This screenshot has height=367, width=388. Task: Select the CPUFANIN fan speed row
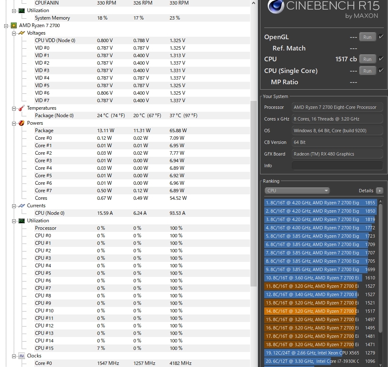[142, 3]
